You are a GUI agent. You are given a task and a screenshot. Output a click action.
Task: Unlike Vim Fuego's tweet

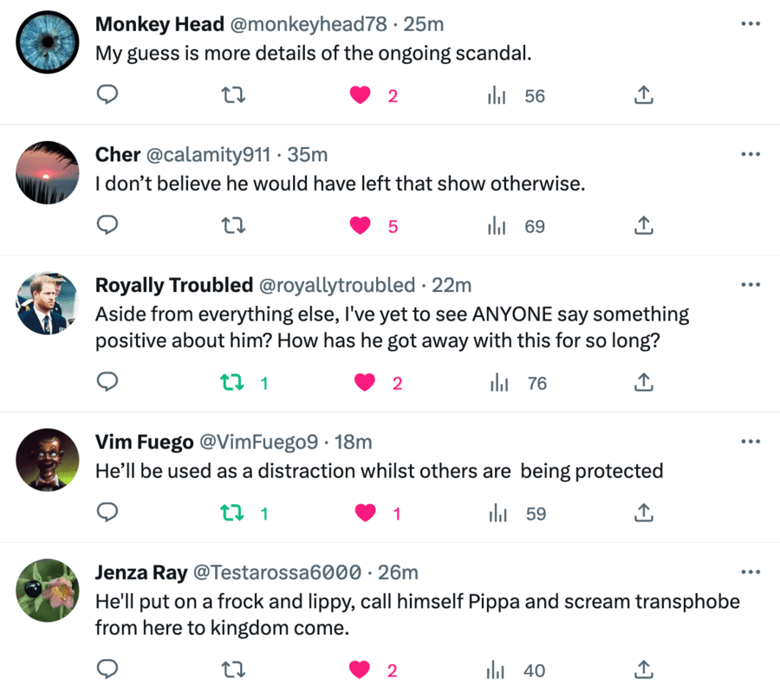click(x=365, y=513)
